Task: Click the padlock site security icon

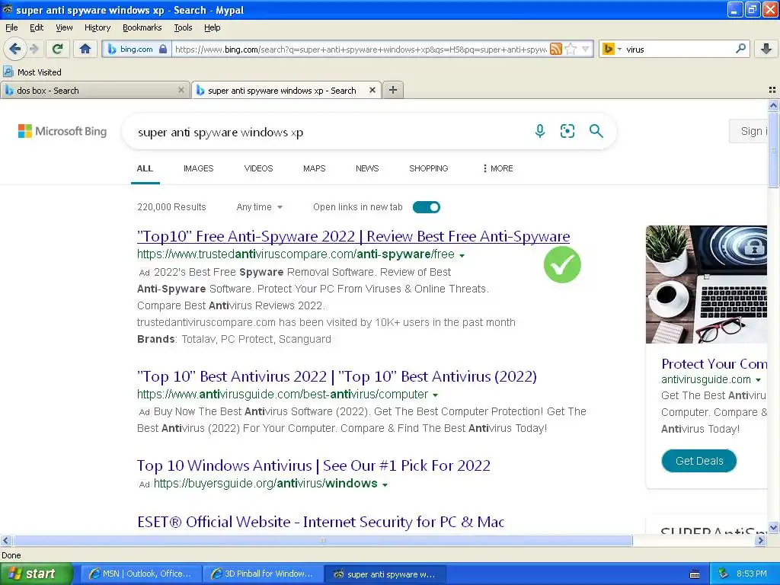Action: point(163,50)
